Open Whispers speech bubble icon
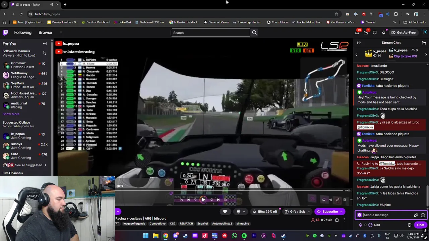This screenshot has height=241, width=429. click(x=375, y=32)
